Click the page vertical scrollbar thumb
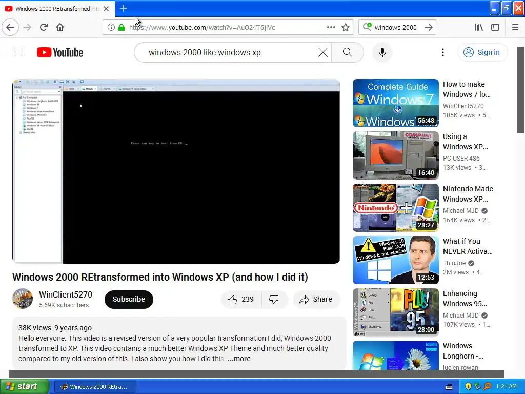The height and width of the screenshot is (394, 525). pyautogui.click(x=521, y=90)
